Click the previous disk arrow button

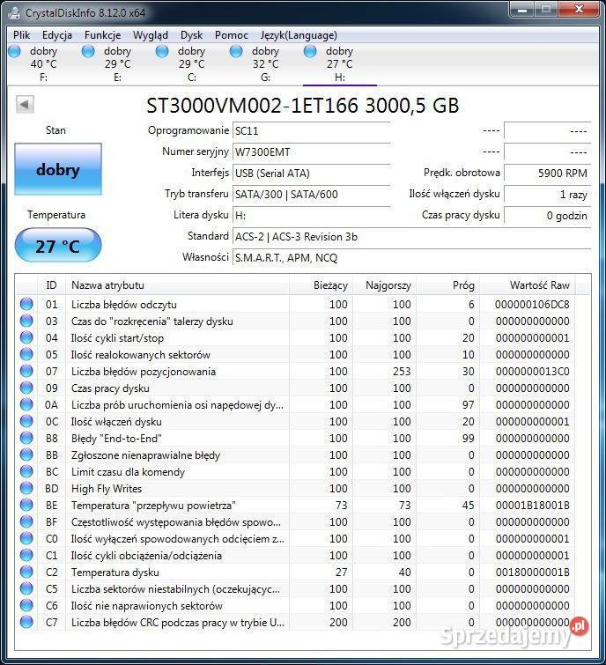tap(25, 105)
